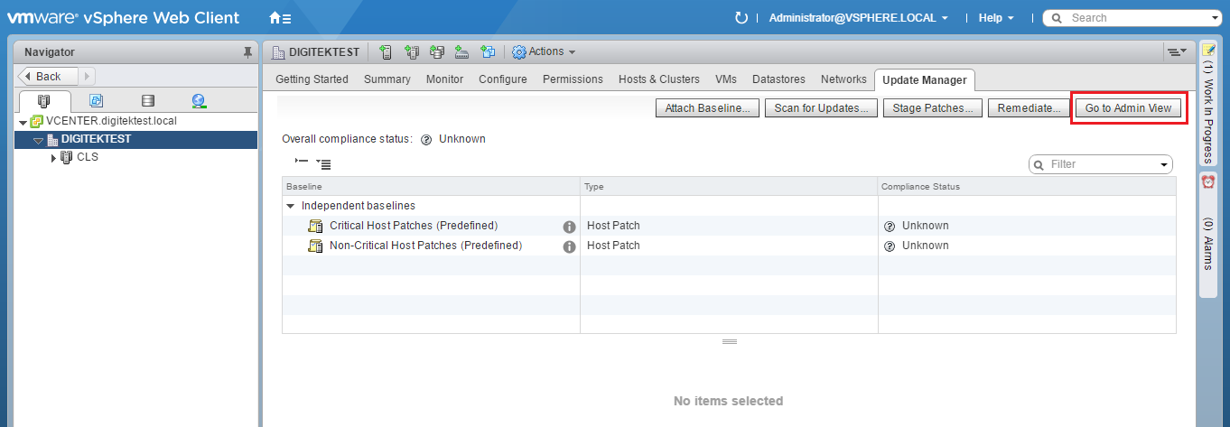Click info icon for Critical Host Patches
The image size is (1230, 427).
(x=570, y=227)
